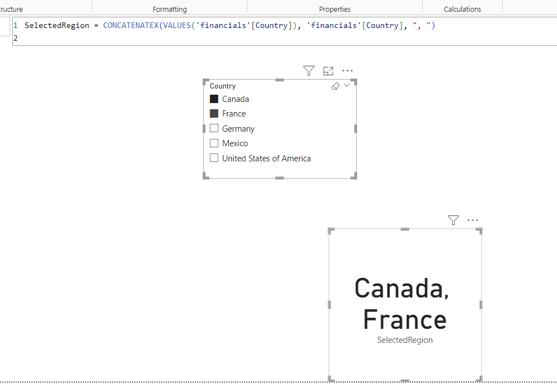The height and width of the screenshot is (386, 557).
Task: Open More options ellipsis above SelectedRegion card
Action: [x=473, y=220]
